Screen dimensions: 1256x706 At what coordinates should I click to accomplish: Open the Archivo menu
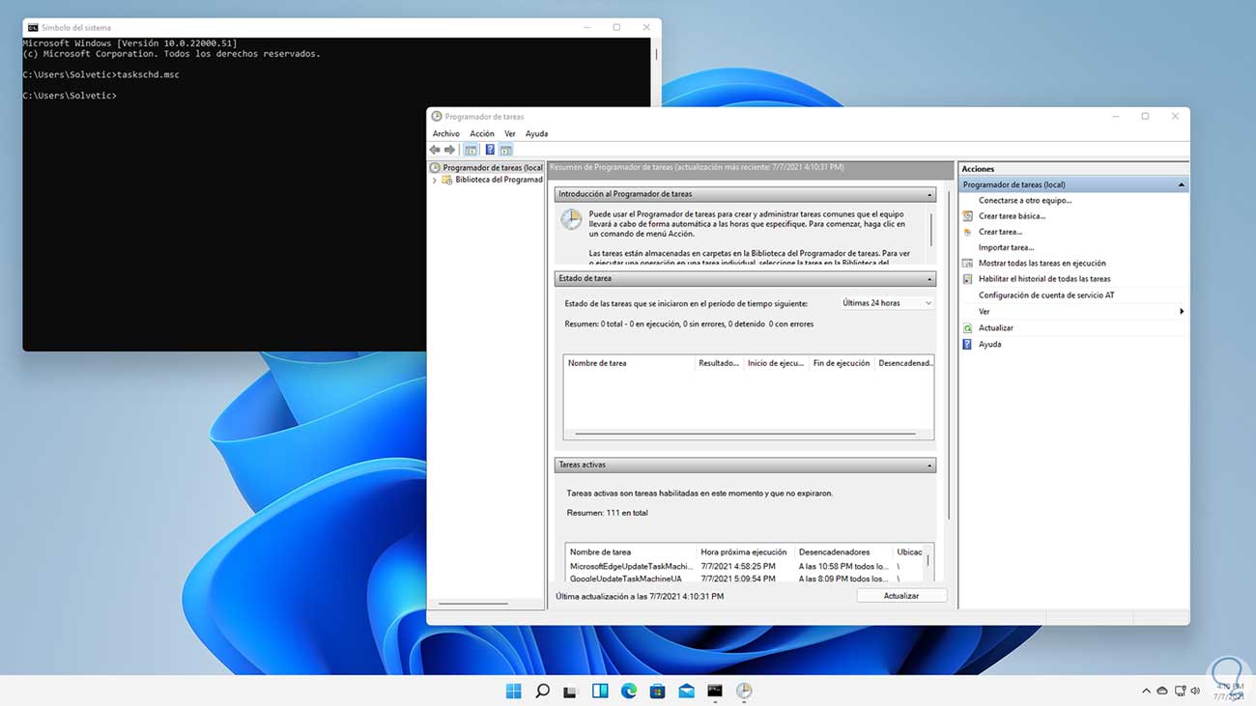click(x=445, y=134)
